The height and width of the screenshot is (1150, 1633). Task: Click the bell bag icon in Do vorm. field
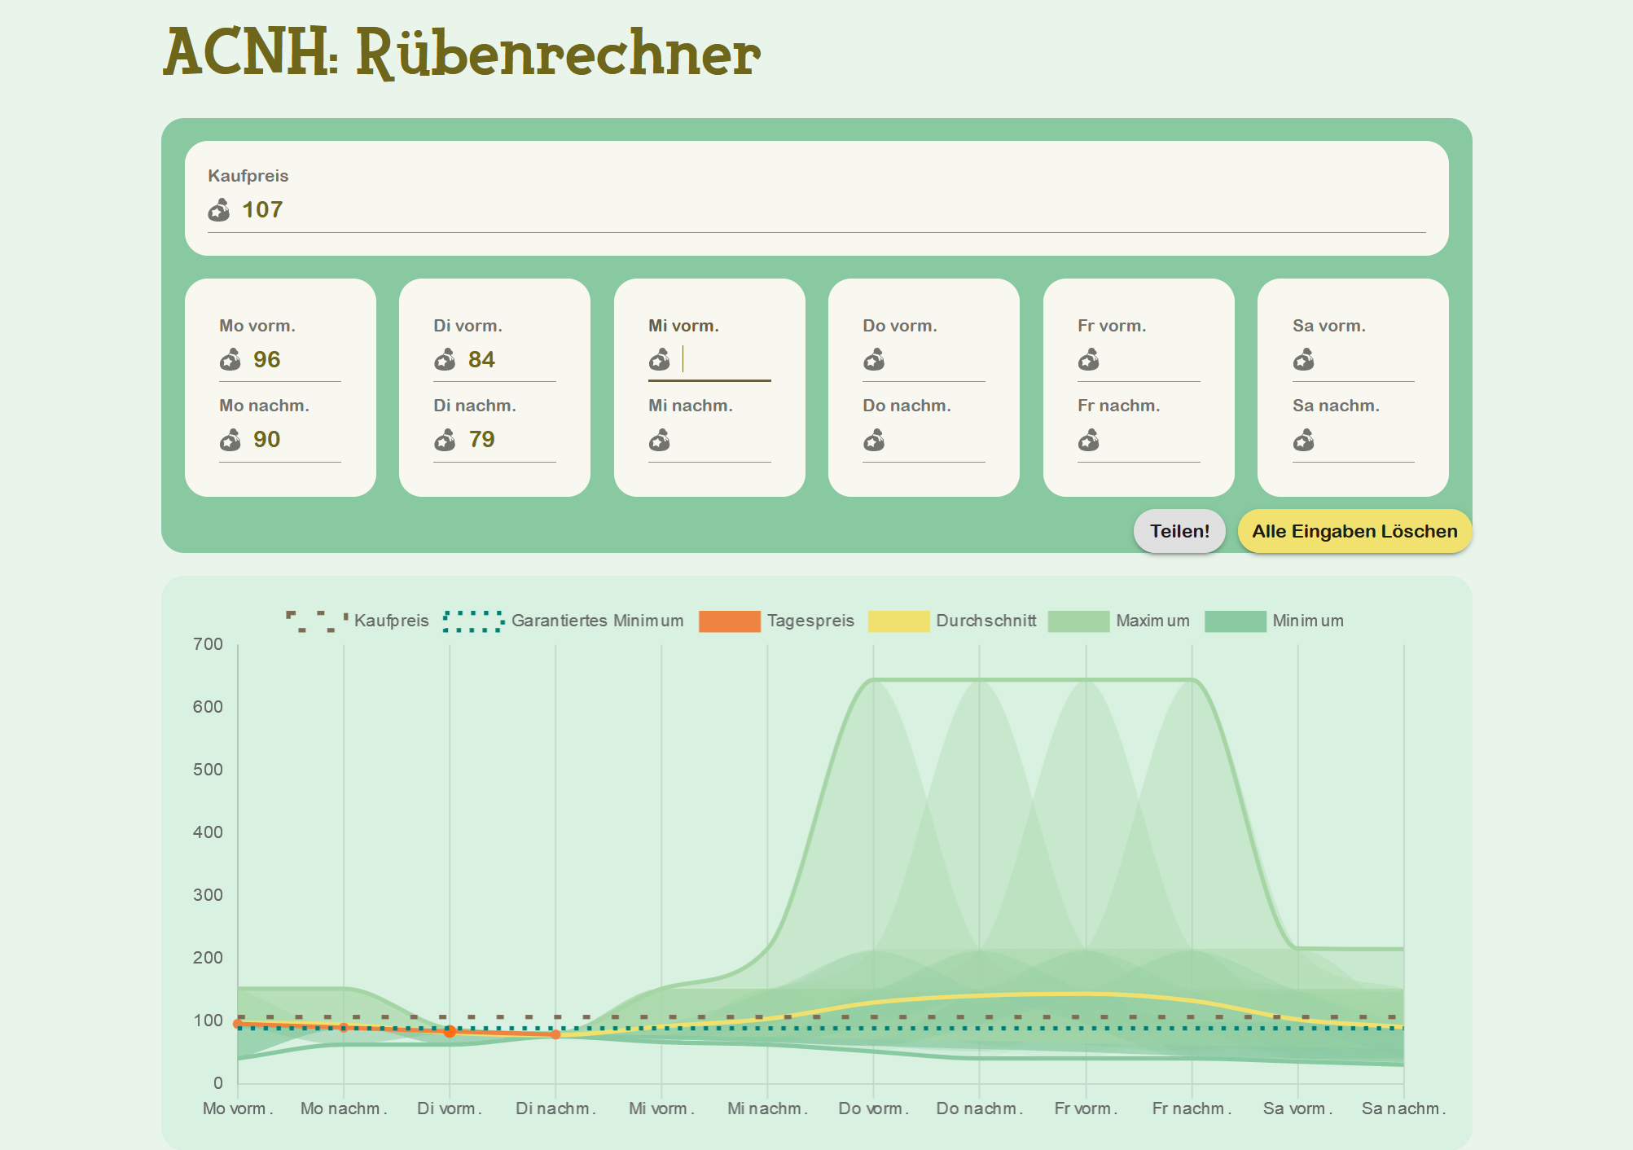coord(874,359)
